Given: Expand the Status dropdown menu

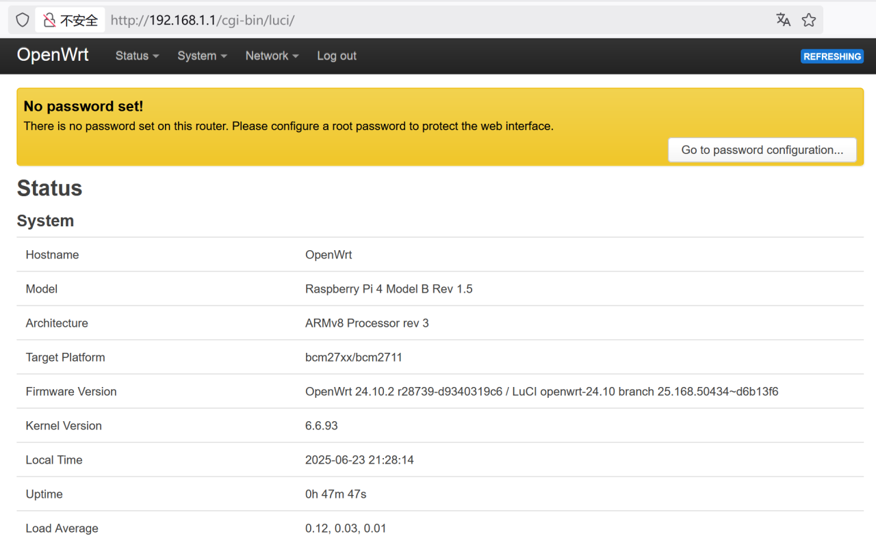Looking at the screenshot, I should (137, 56).
